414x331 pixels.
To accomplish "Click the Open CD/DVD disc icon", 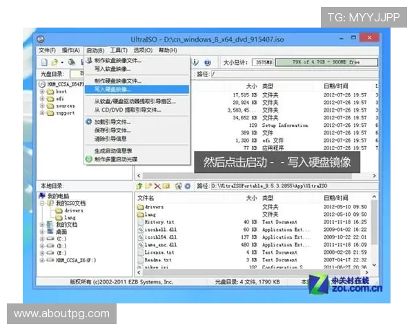I will [72, 62].
